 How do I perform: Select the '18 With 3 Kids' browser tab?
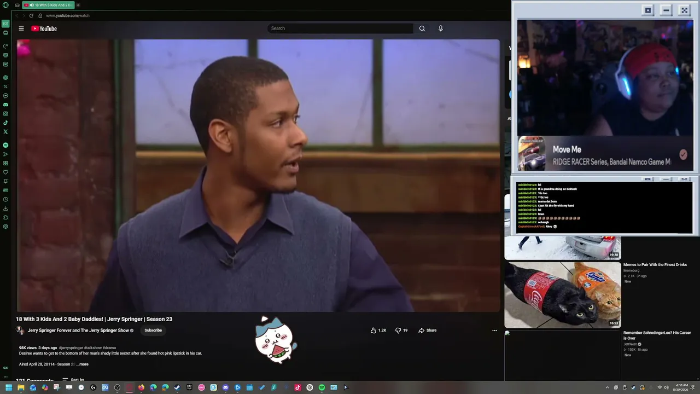tap(48, 5)
